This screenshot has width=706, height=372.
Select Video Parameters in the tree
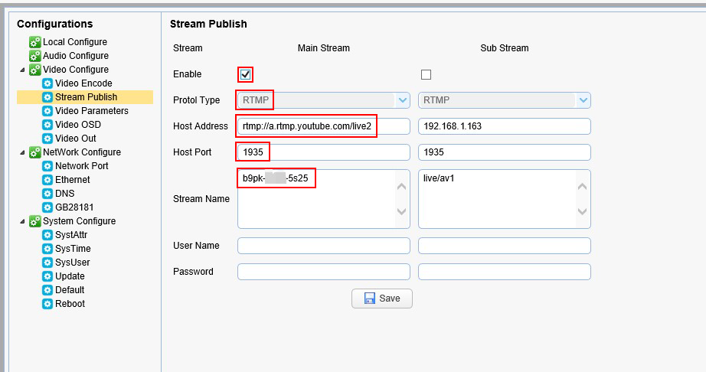click(x=91, y=111)
